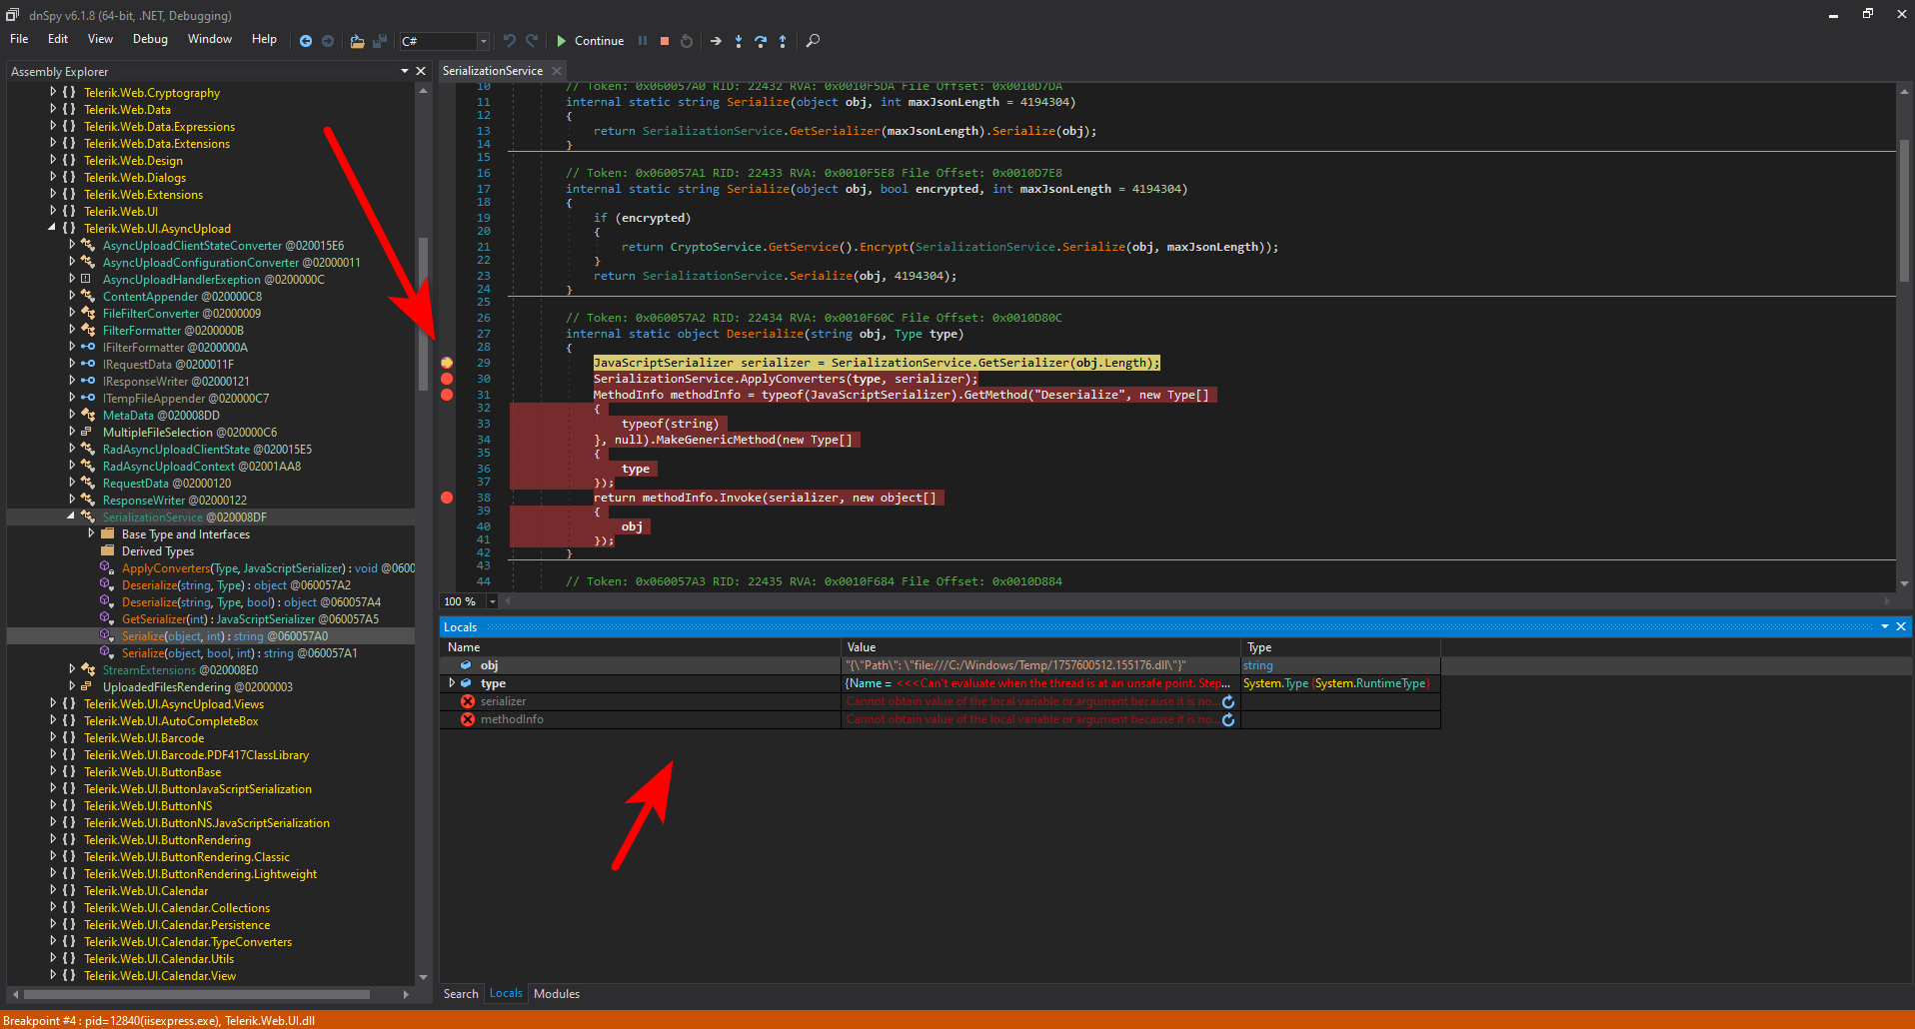Click the Restart debugging icon
Viewport: 1915px width, 1029px height.
[687, 41]
